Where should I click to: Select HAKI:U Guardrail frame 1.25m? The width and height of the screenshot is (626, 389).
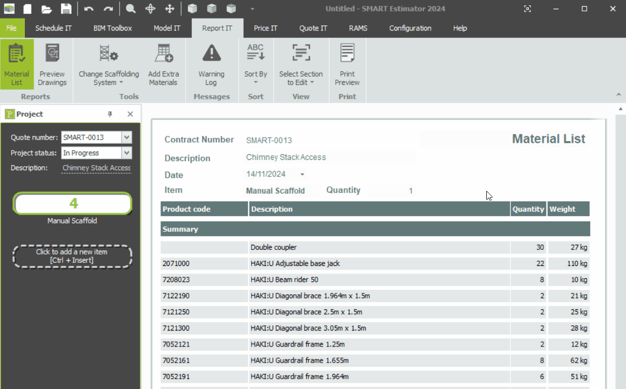pyautogui.click(x=379, y=344)
